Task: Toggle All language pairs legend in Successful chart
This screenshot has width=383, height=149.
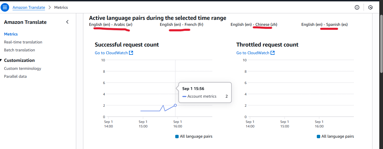Action: pyautogui.click(x=194, y=137)
